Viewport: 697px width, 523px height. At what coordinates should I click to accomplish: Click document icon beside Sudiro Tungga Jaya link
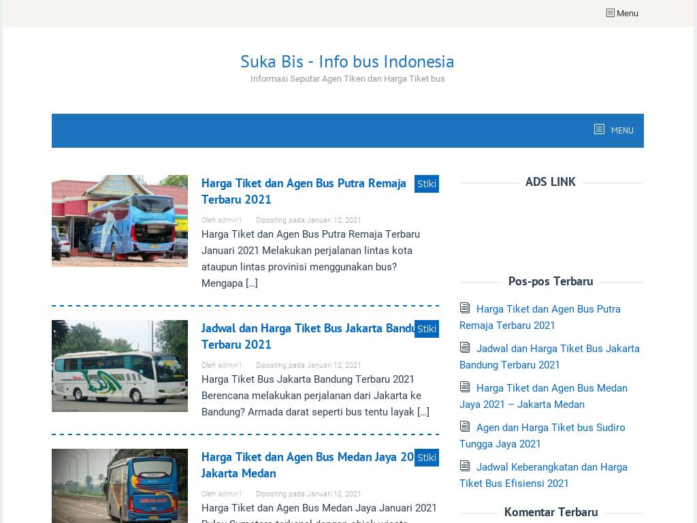click(x=465, y=427)
